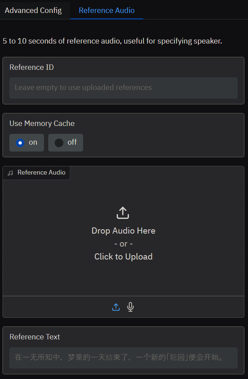This screenshot has width=248, height=379.
Task: Click the music note icon beside Reference Audio
Action: (10, 173)
